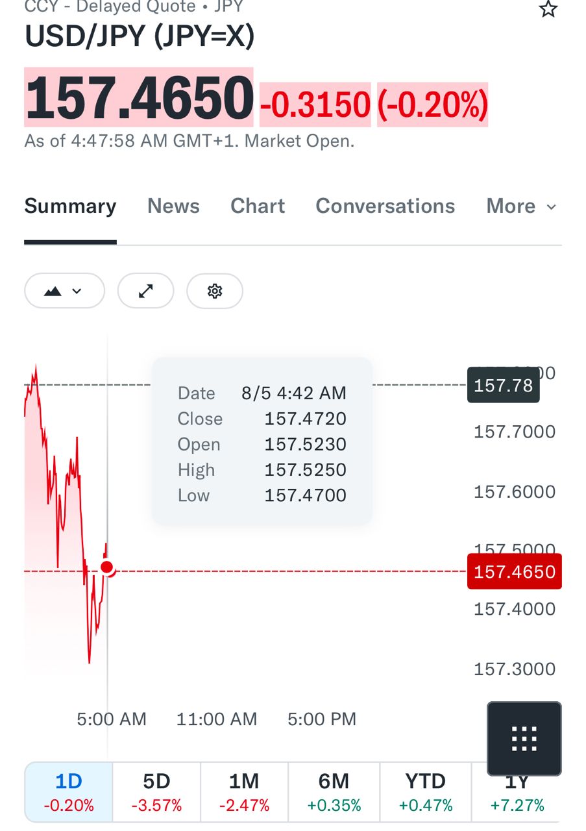Open chart settings gear icon
Viewport: 586px width, 831px height.
215,291
